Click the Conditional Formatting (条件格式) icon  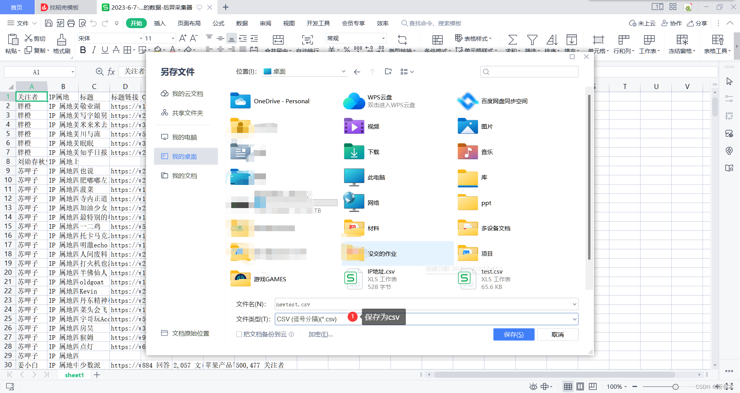pyautogui.click(x=437, y=40)
